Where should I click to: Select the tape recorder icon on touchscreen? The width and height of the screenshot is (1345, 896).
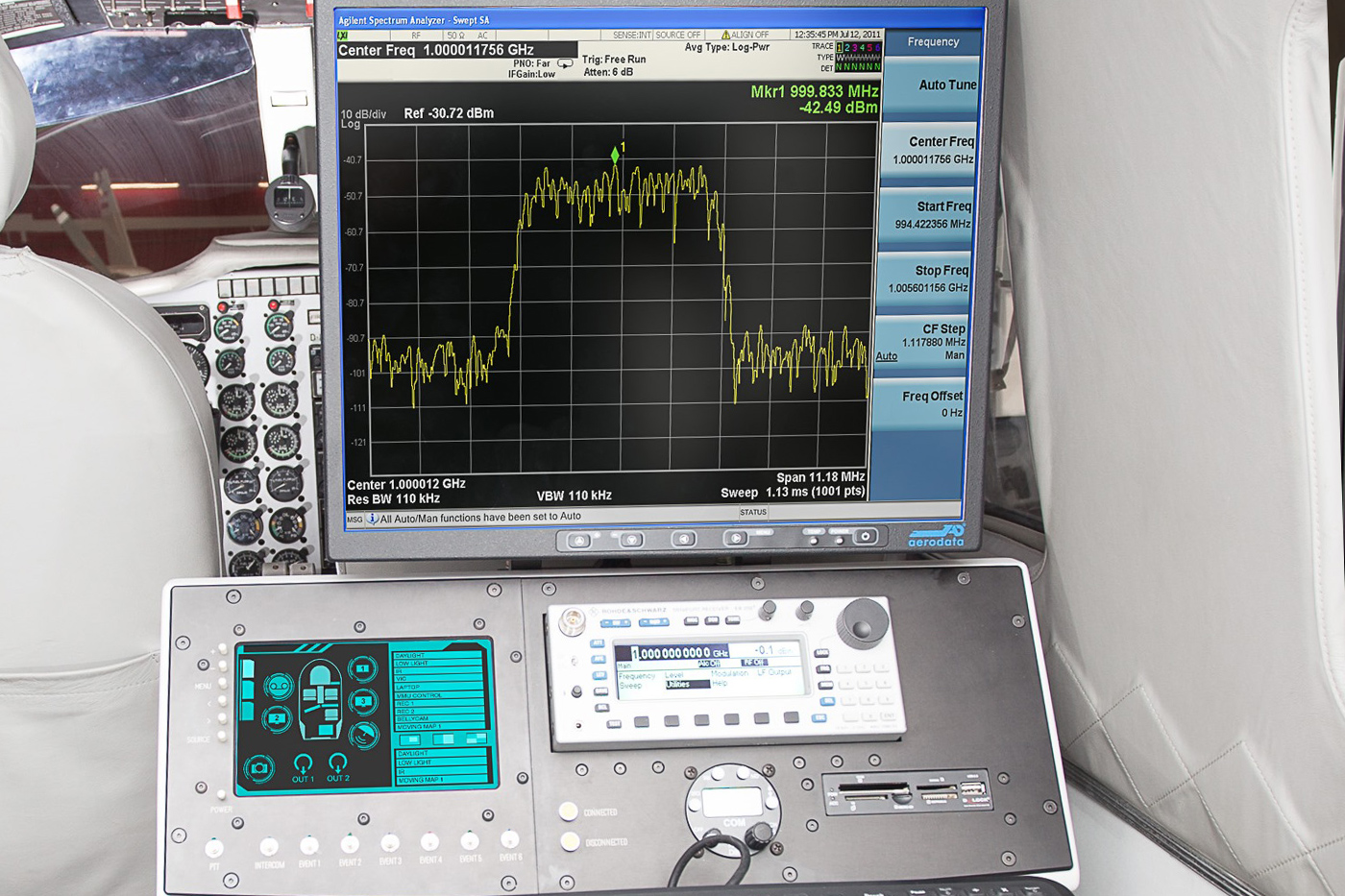coord(279,685)
